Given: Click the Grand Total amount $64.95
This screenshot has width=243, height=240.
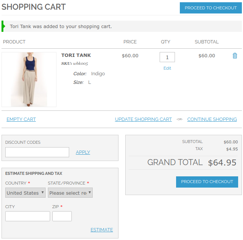Looking at the screenshot, I should 222,162.
